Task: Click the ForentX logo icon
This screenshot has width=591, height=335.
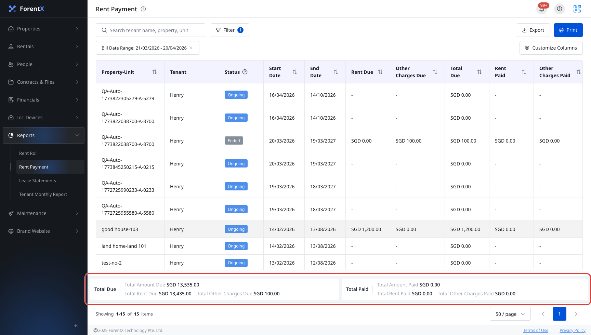Action: click(x=12, y=9)
